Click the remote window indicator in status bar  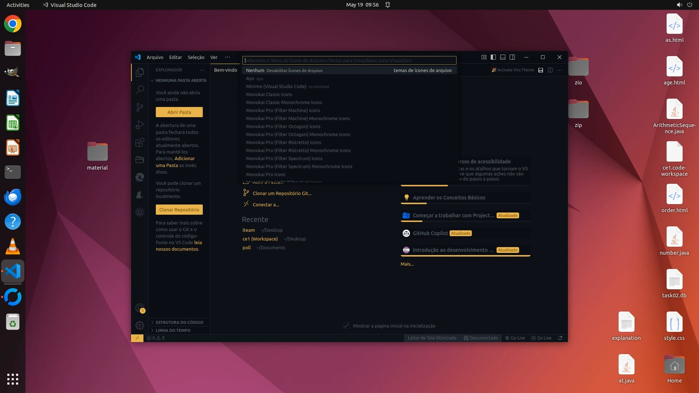(137, 338)
